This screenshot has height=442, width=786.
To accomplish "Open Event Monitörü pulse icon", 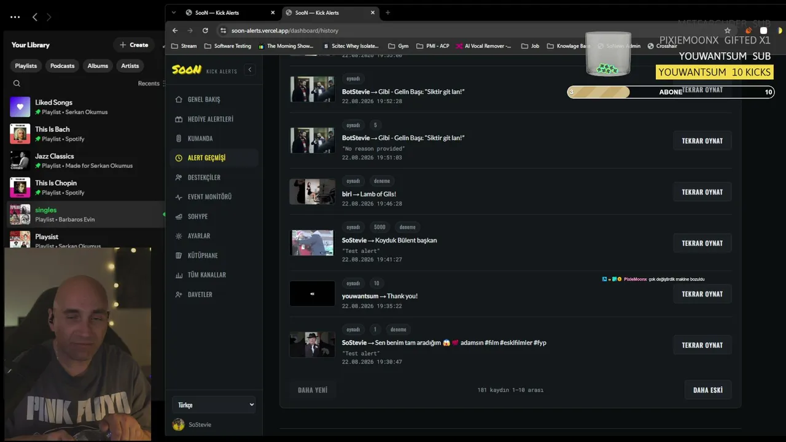I will pos(179,197).
